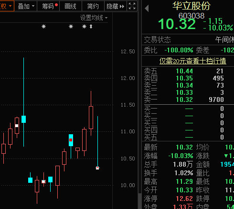Click the up-down arrow marker above chart

(91, 26)
